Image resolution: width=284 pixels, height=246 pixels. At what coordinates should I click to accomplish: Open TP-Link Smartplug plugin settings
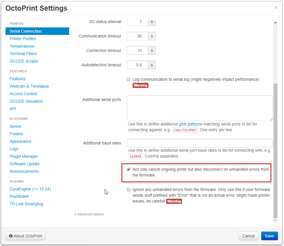[26, 204]
